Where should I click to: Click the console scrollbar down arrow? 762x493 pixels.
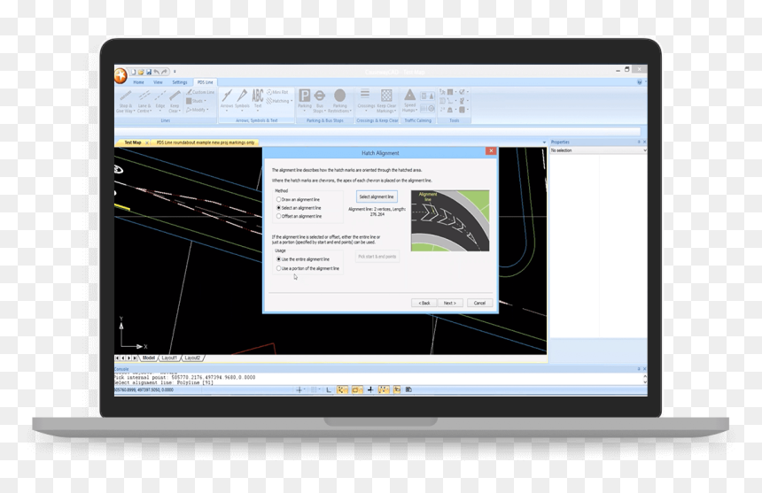pyautogui.click(x=645, y=382)
